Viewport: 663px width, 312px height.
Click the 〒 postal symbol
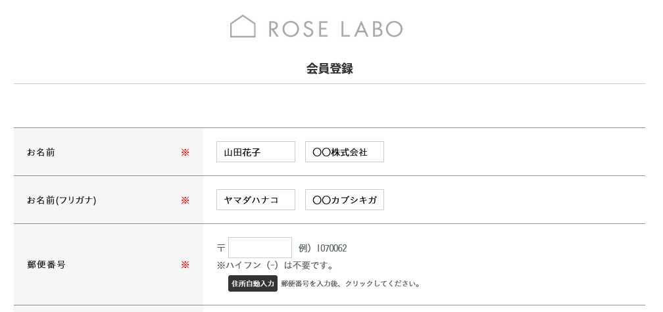coord(221,248)
